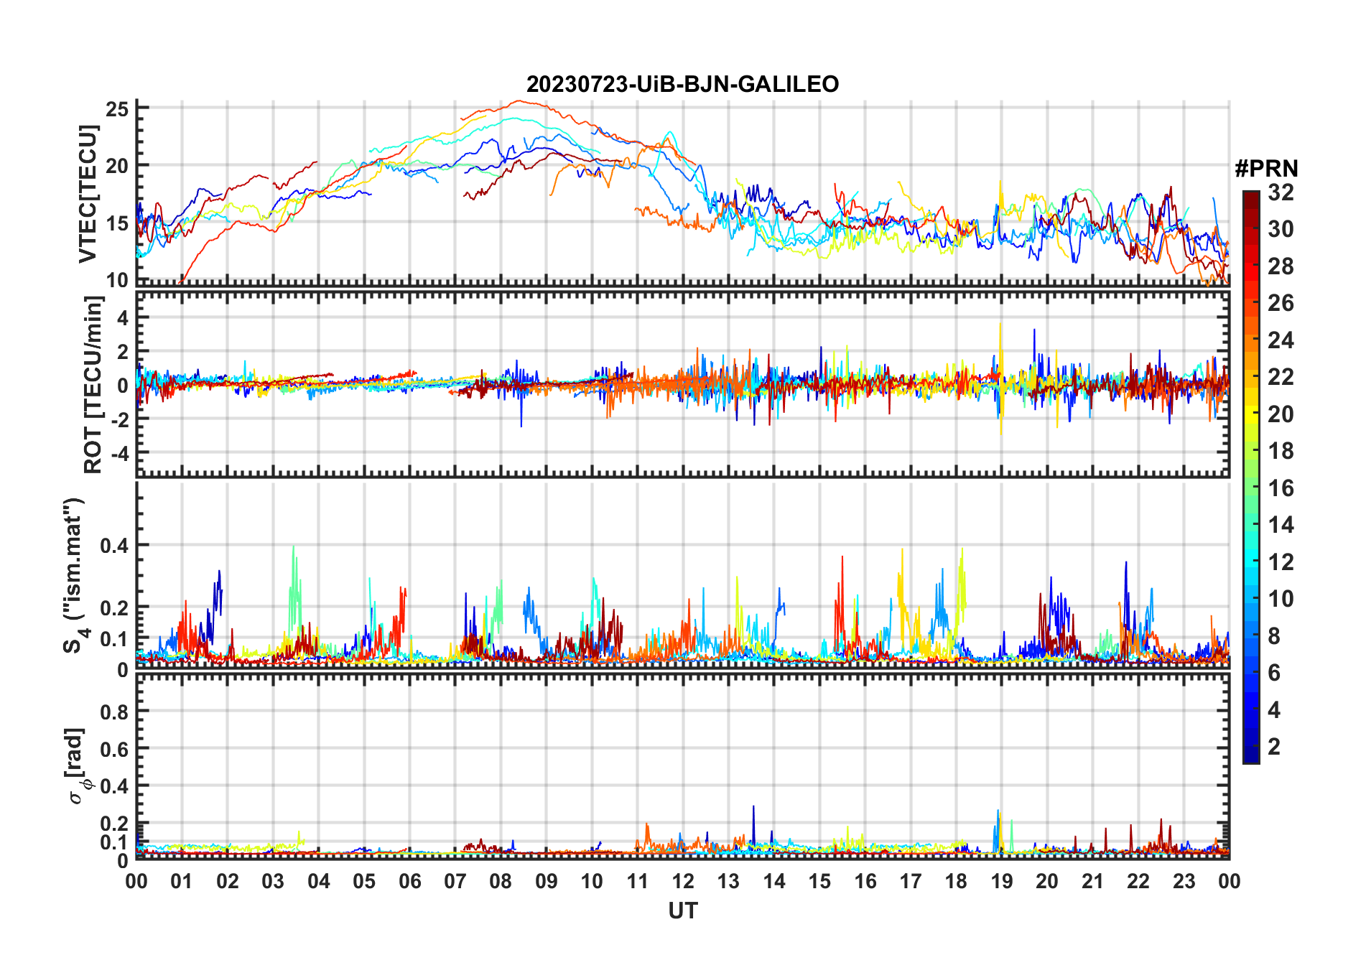1366x955 pixels.
Task: Click VTEC y-axis tick label 15
Action: tap(117, 223)
